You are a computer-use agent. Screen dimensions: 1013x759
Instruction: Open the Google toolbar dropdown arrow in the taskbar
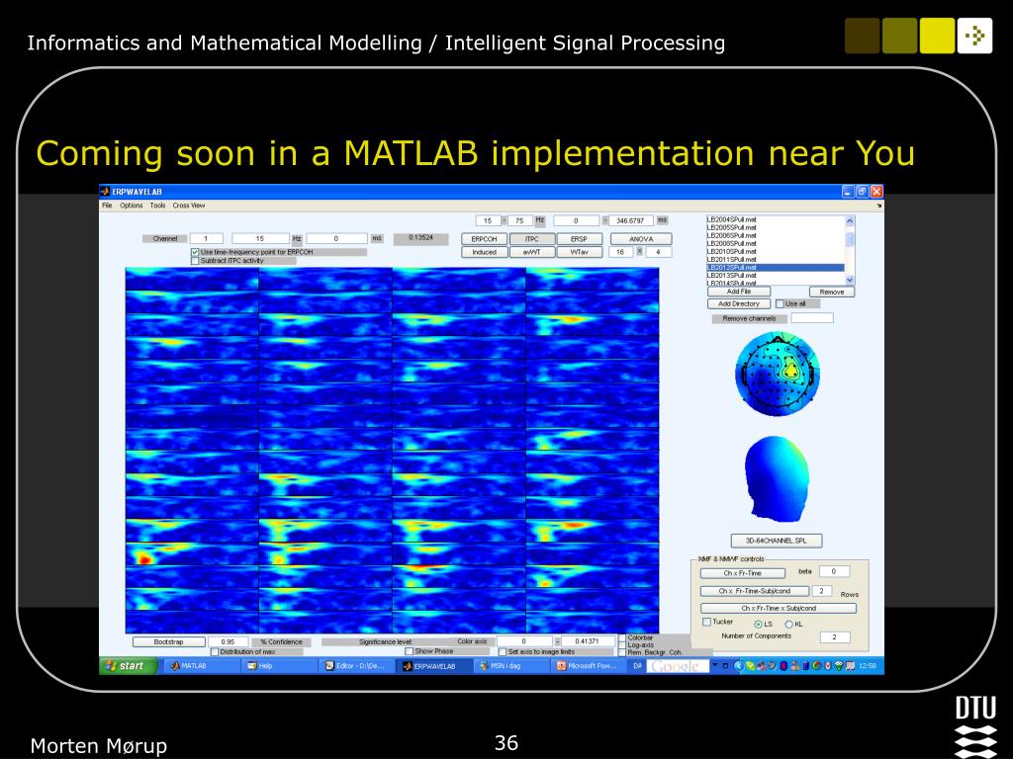pyautogui.click(x=714, y=665)
